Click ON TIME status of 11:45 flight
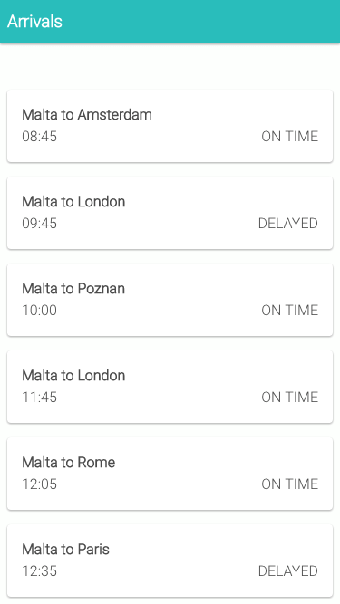This screenshot has height=604, width=340. pos(290,398)
